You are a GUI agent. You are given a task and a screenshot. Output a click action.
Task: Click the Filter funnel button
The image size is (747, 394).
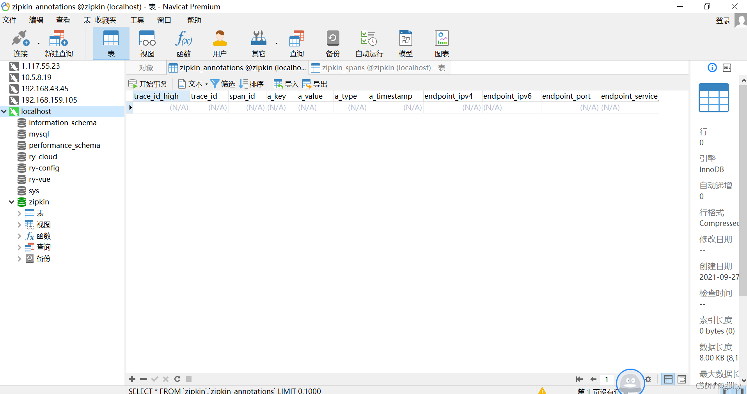point(223,84)
